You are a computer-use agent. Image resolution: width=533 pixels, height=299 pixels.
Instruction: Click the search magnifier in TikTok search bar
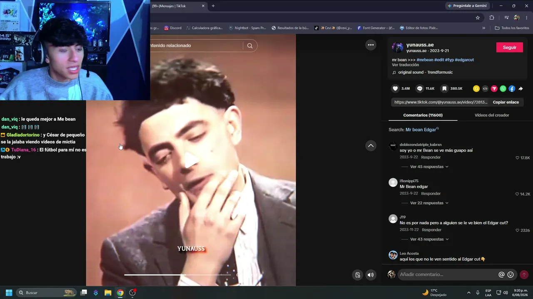point(250,46)
